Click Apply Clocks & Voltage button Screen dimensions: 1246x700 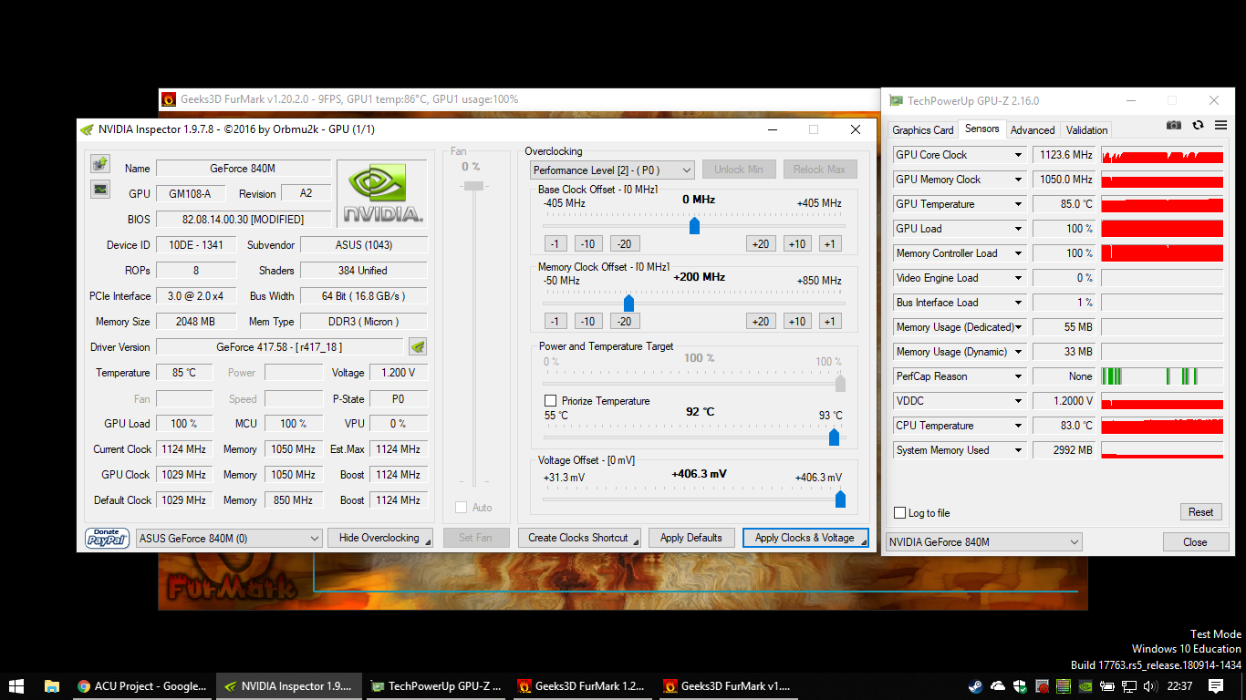point(805,538)
